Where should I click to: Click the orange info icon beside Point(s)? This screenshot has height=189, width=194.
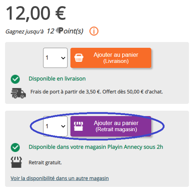[x=94, y=31]
